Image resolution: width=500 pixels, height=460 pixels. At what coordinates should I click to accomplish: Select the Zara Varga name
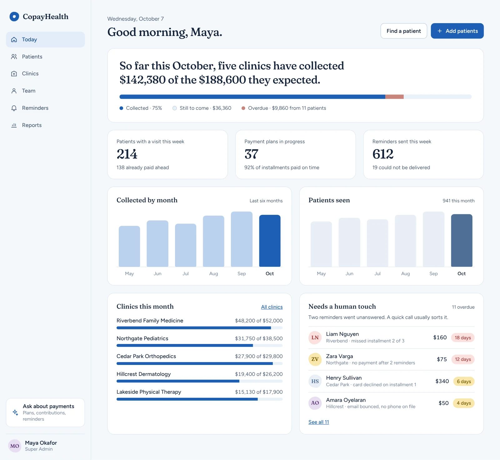pyautogui.click(x=340, y=356)
